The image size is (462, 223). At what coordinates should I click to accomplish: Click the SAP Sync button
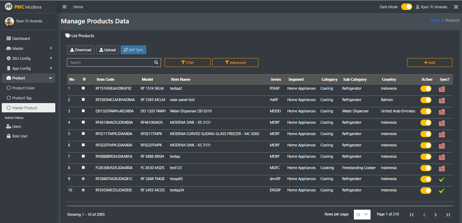pos(133,50)
